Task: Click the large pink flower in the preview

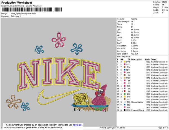Action: [59, 40]
